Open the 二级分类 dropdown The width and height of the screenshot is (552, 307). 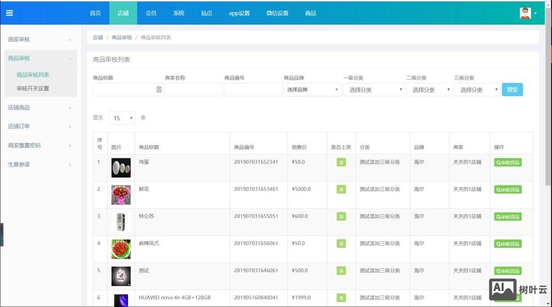(429, 90)
